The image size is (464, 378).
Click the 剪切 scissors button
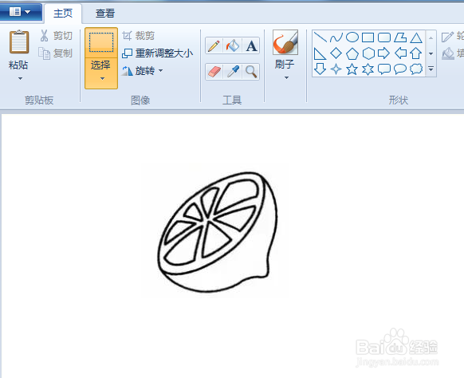point(57,36)
